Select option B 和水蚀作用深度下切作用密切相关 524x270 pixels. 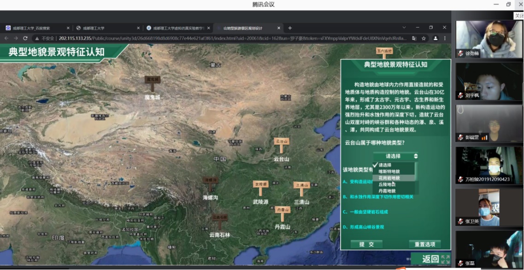click(x=378, y=197)
